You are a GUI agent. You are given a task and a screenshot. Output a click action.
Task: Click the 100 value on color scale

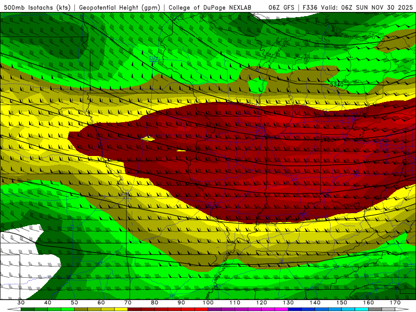208,303
